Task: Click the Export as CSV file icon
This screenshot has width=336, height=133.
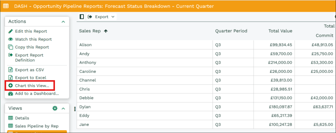Action: click(10, 70)
